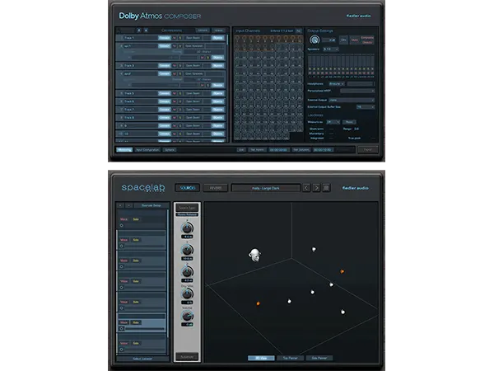Switch to the Side Panner view

click(319, 358)
